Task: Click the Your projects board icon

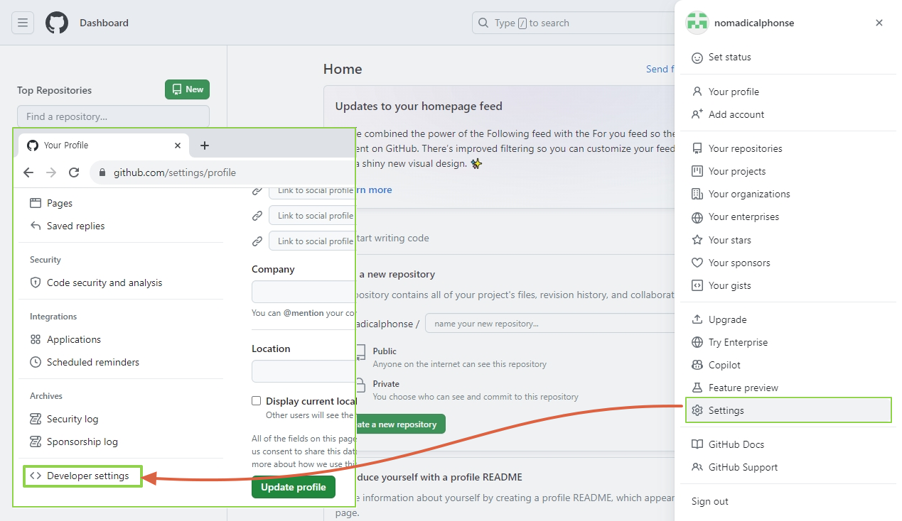Action: [x=697, y=171]
